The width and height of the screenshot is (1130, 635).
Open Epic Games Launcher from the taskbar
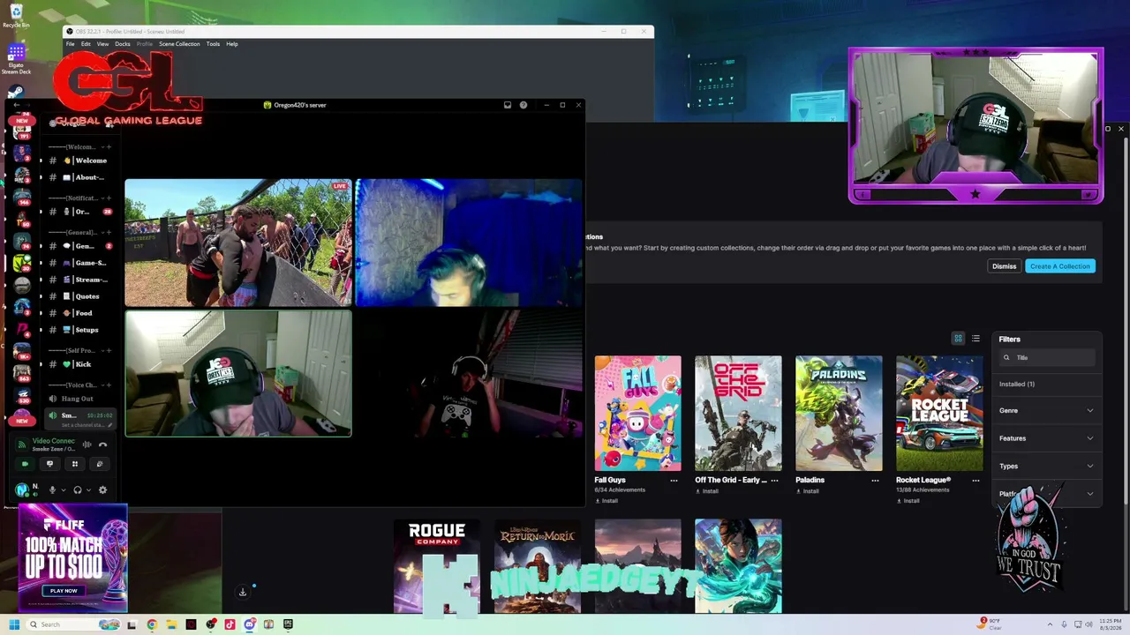(288, 624)
